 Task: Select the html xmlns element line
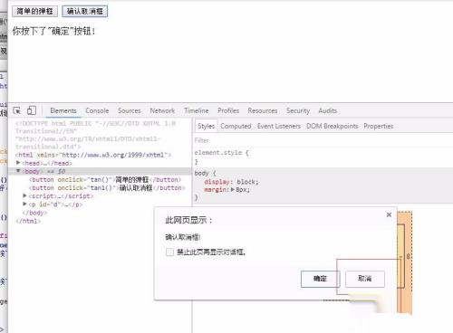(x=93, y=155)
